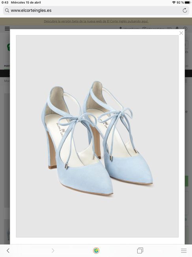The height and width of the screenshot is (257, 192).
Task: Reload the page with refresh icon
Action: click(185, 11)
